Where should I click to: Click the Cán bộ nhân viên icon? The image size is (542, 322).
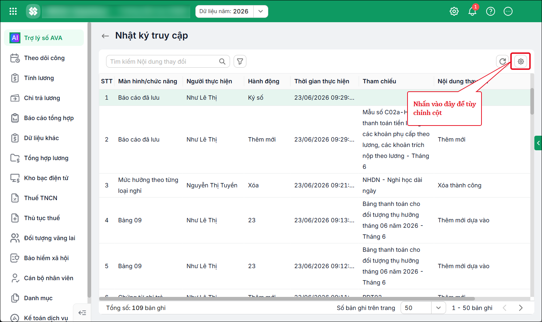click(x=15, y=278)
